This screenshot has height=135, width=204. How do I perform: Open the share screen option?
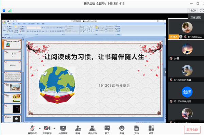(x=63, y=130)
